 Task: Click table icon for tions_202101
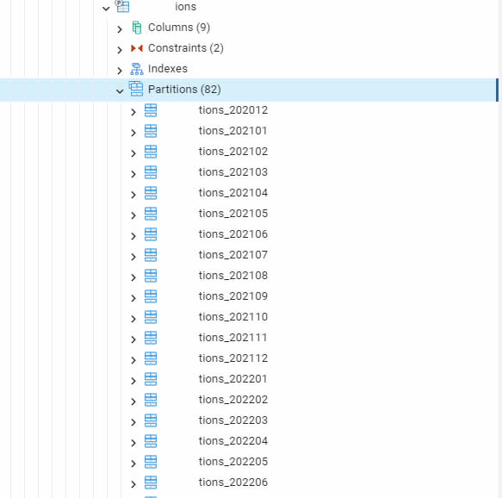pos(151,131)
